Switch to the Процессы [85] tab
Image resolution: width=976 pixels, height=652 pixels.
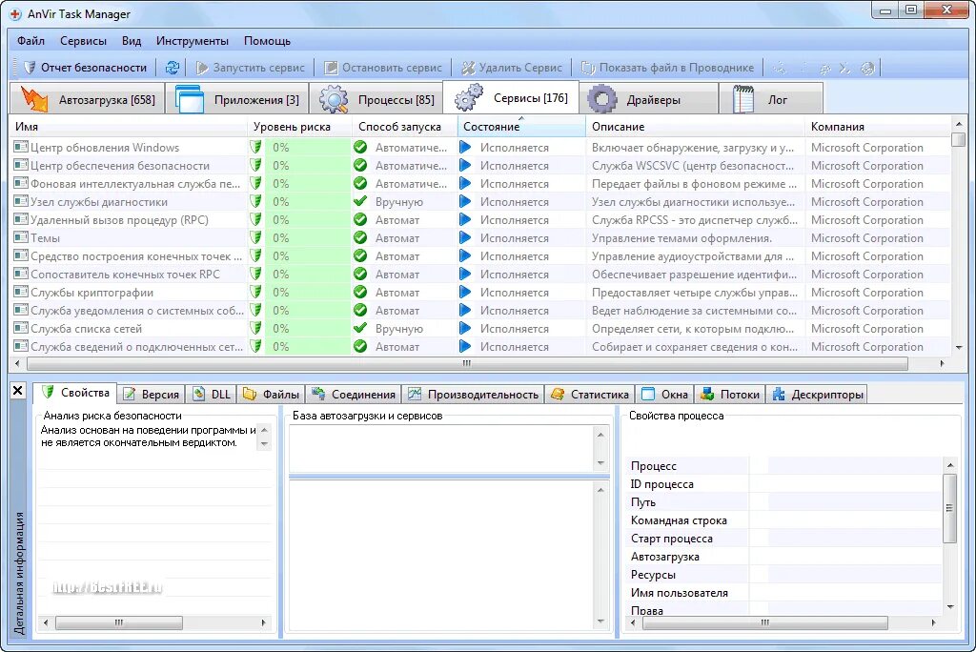coord(376,100)
